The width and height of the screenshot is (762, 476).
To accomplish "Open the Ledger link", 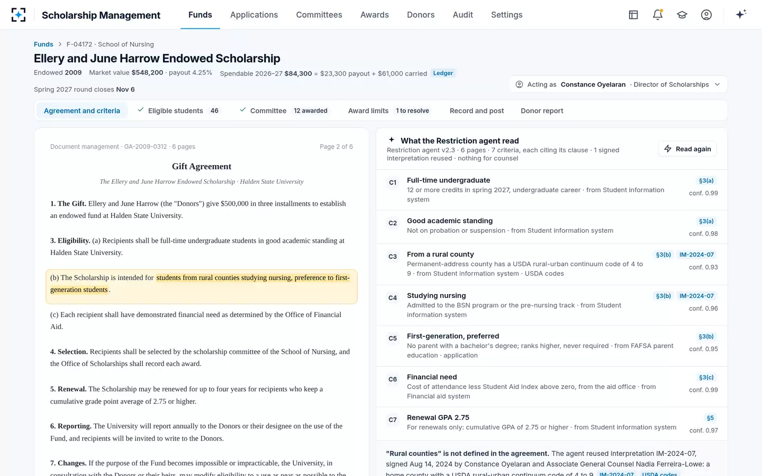I will tap(443, 73).
